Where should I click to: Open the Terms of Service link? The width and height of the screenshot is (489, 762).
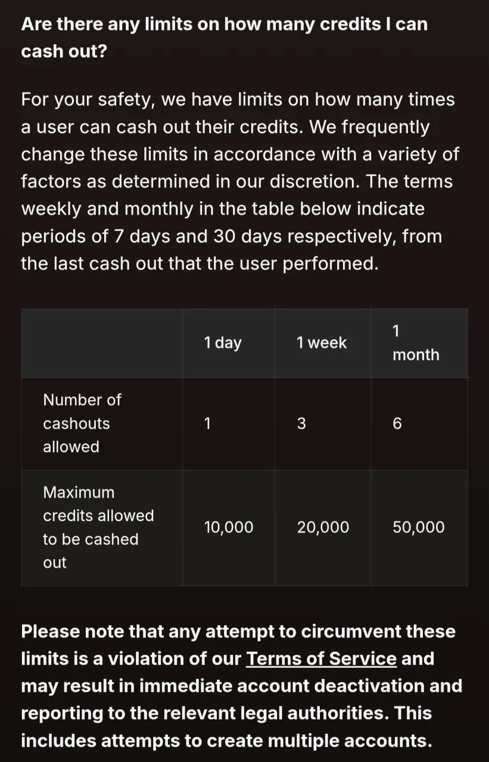(322, 659)
